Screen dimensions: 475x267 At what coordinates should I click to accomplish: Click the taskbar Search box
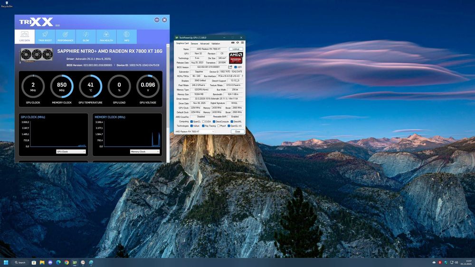click(20, 262)
